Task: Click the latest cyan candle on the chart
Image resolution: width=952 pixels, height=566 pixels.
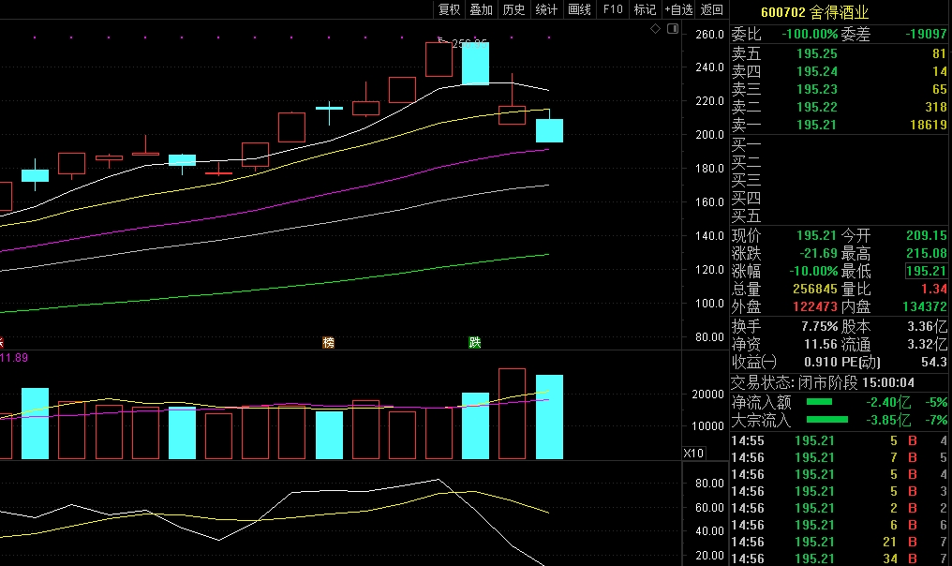Action: tap(549, 130)
